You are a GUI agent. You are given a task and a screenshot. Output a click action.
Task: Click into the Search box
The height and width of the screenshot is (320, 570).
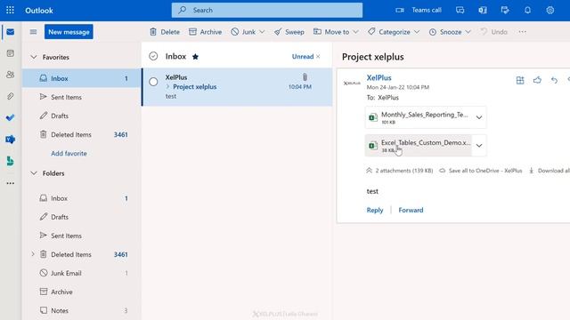point(267,10)
